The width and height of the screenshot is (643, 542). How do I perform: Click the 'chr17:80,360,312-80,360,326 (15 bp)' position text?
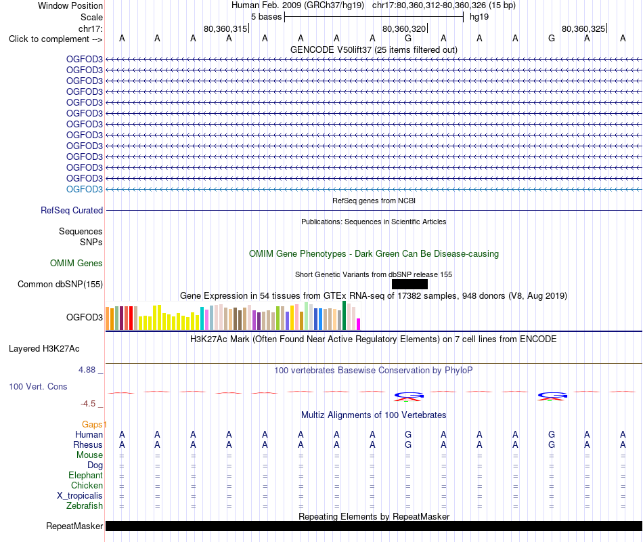444,5
